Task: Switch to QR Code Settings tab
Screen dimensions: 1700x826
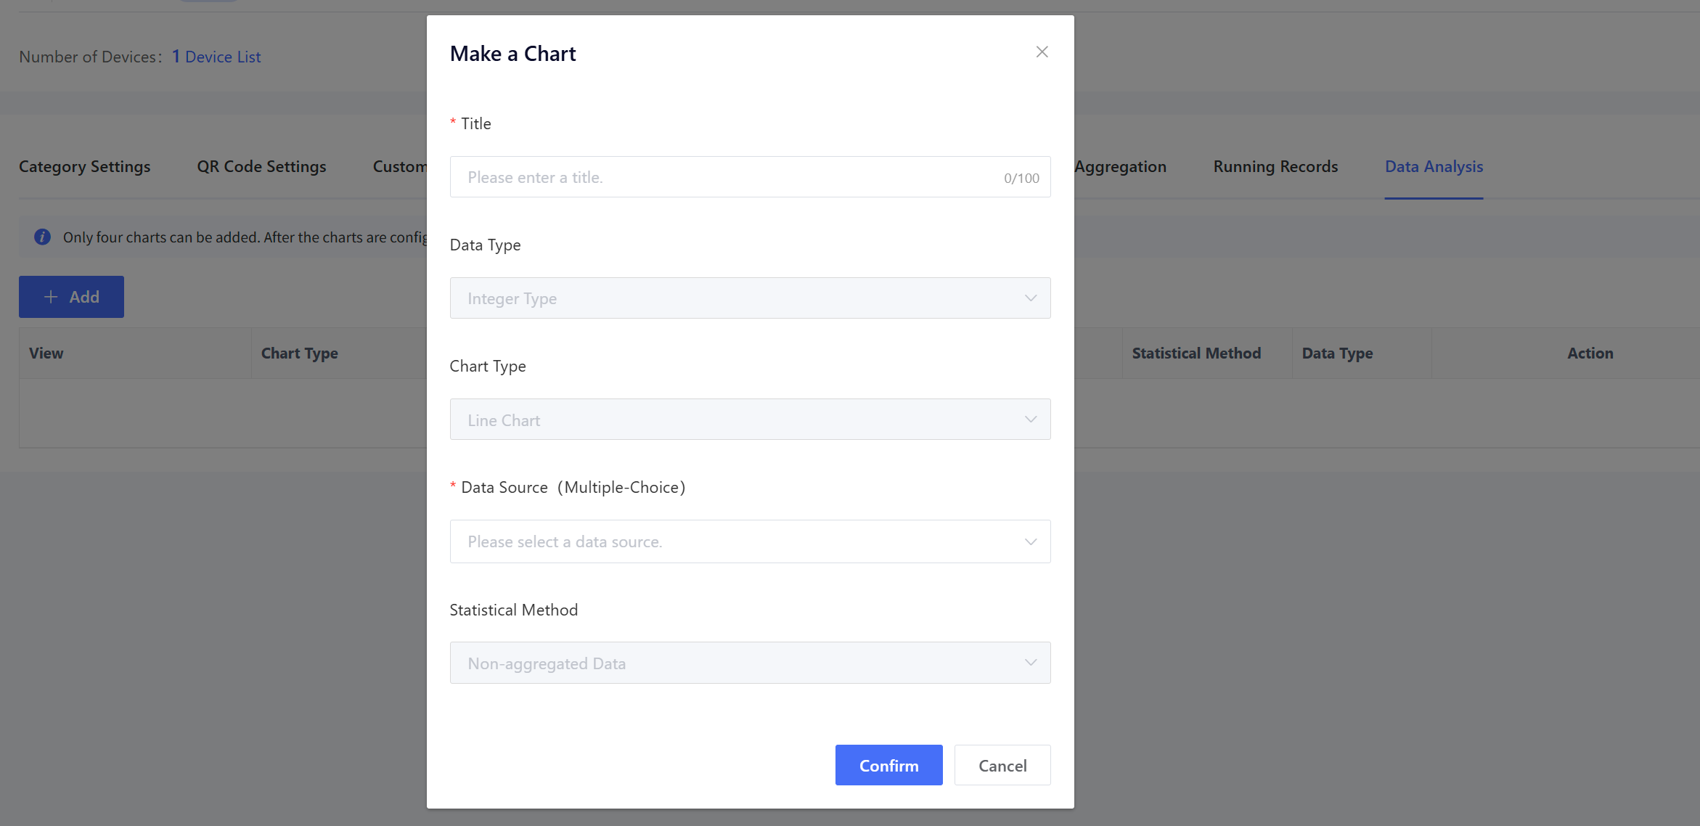Action: click(261, 166)
